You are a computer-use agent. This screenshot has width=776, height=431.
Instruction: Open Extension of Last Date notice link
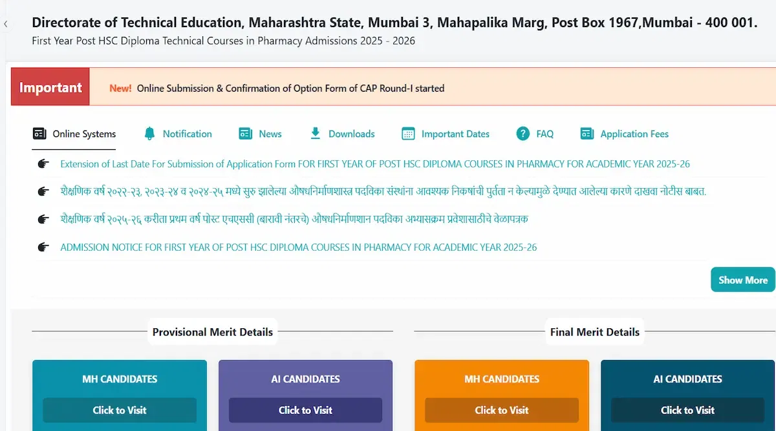[x=375, y=164]
